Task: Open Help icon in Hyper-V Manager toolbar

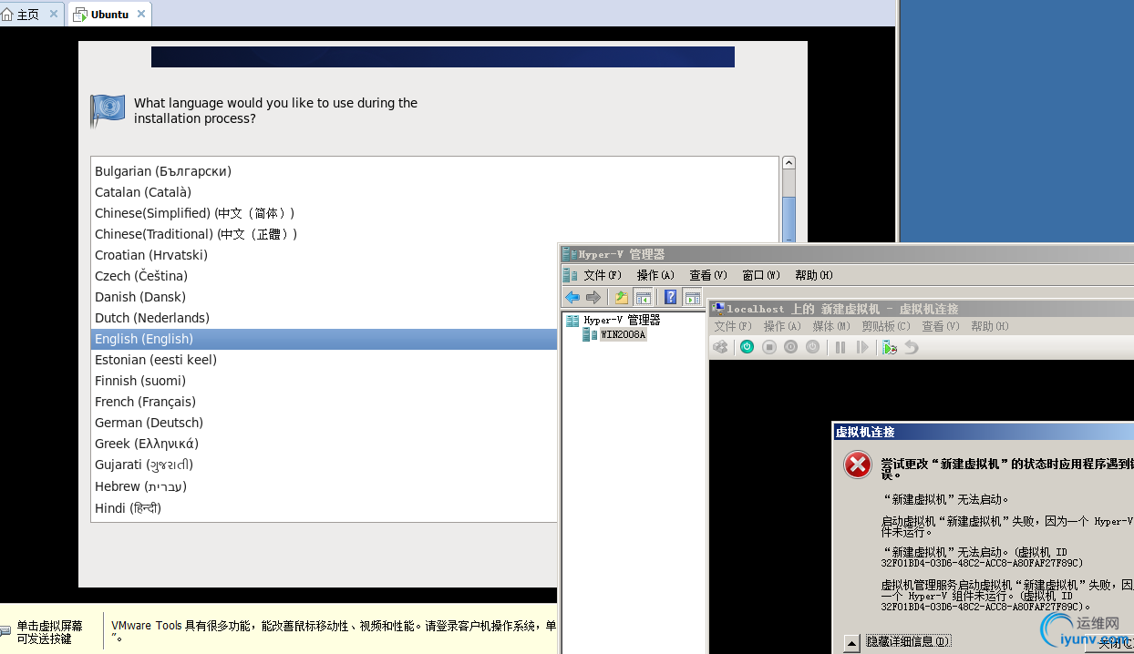Action: [x=670, y=297]
